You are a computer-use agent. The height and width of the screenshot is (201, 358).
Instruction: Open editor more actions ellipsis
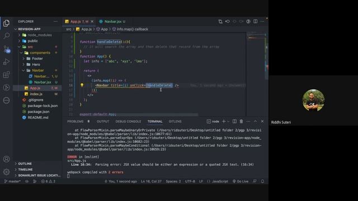(262, 21)
